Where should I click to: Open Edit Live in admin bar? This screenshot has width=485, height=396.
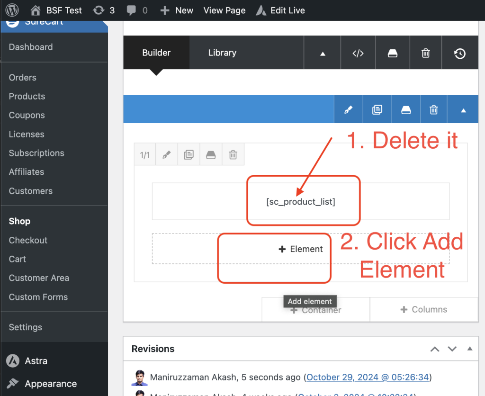[x=280, y=10]
